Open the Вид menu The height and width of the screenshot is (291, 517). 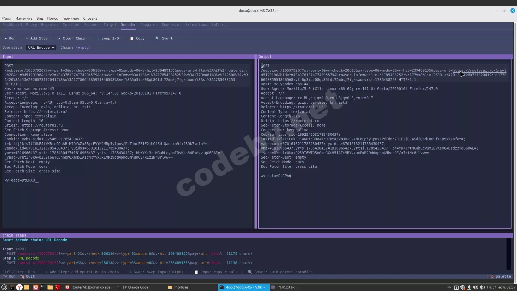[x=40, y=18]
